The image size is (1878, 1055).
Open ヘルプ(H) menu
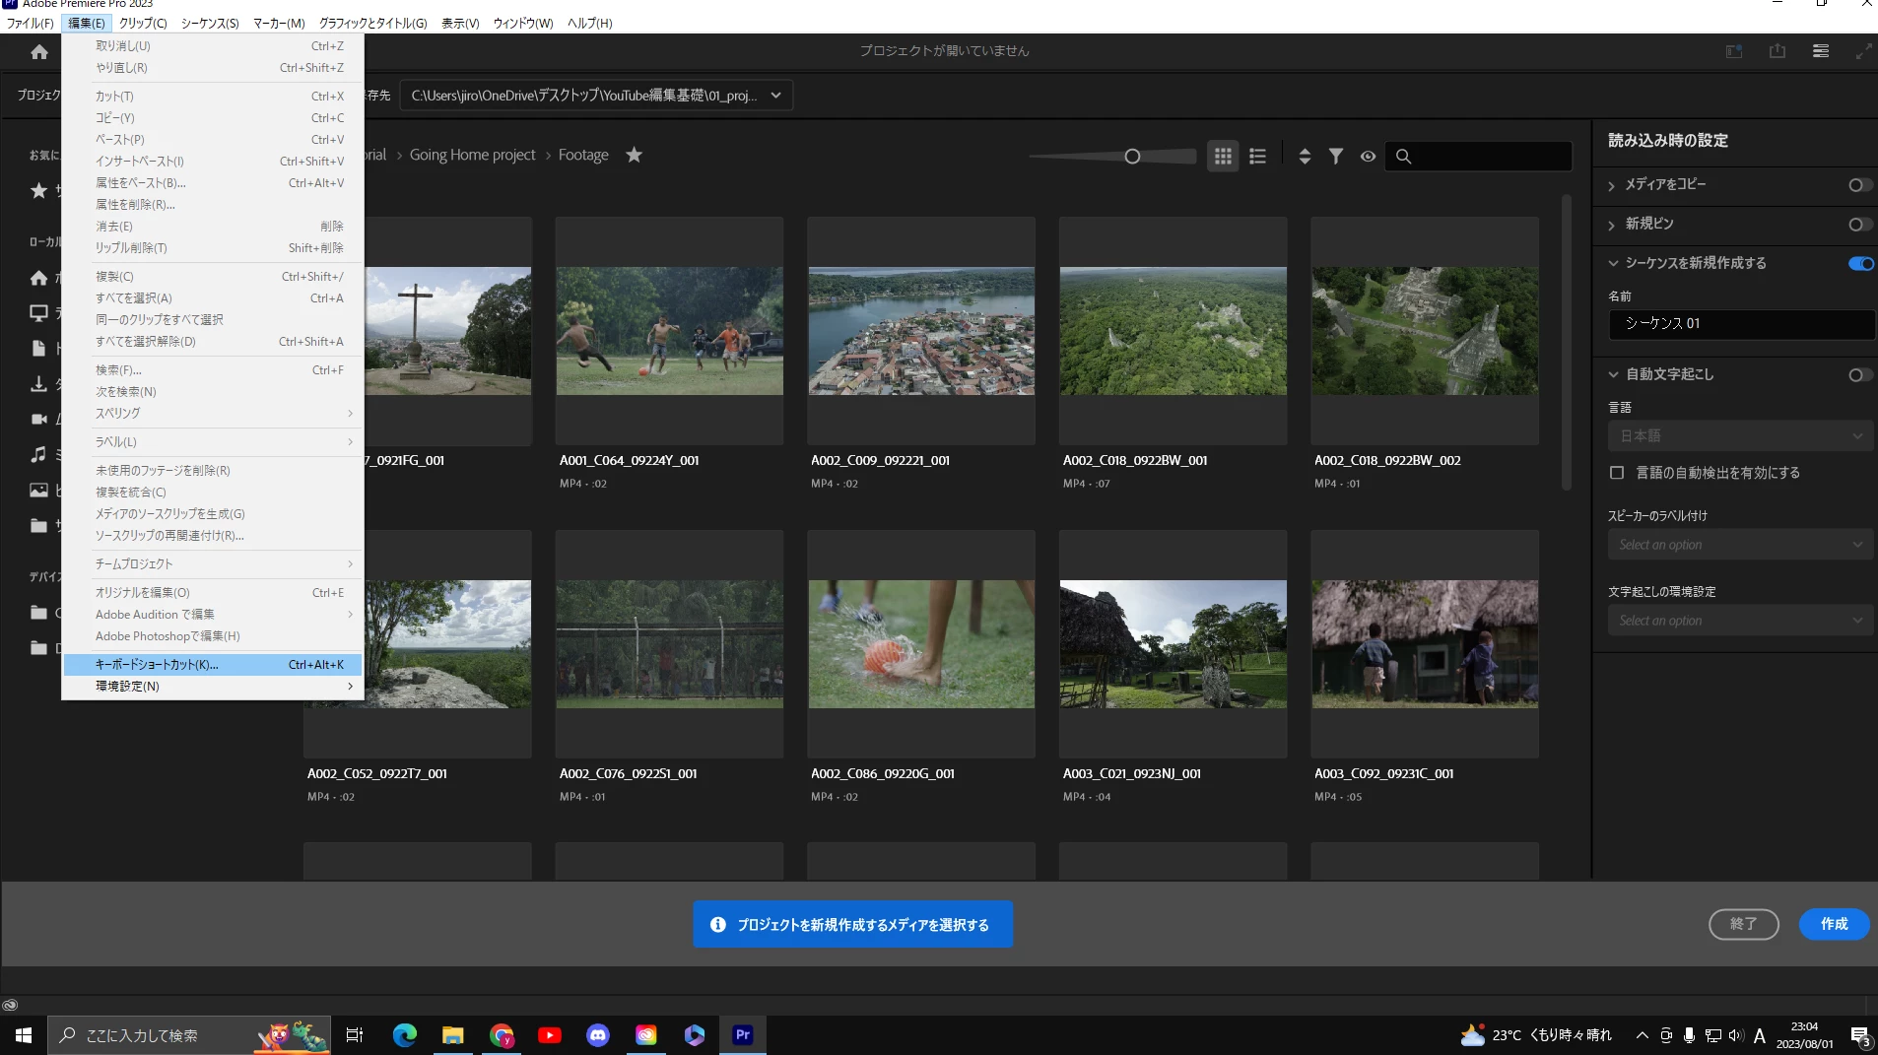[590, 23]
